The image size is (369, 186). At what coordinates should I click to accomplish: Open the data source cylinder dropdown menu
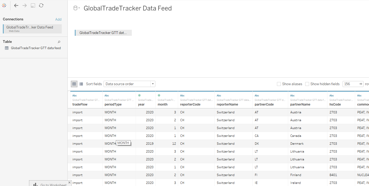[x=76, y=8]
